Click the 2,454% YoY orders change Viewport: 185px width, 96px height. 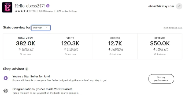(x=117, y=49)
